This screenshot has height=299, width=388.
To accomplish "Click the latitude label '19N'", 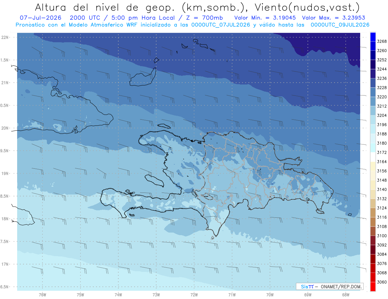I will (x=5, y=174).
